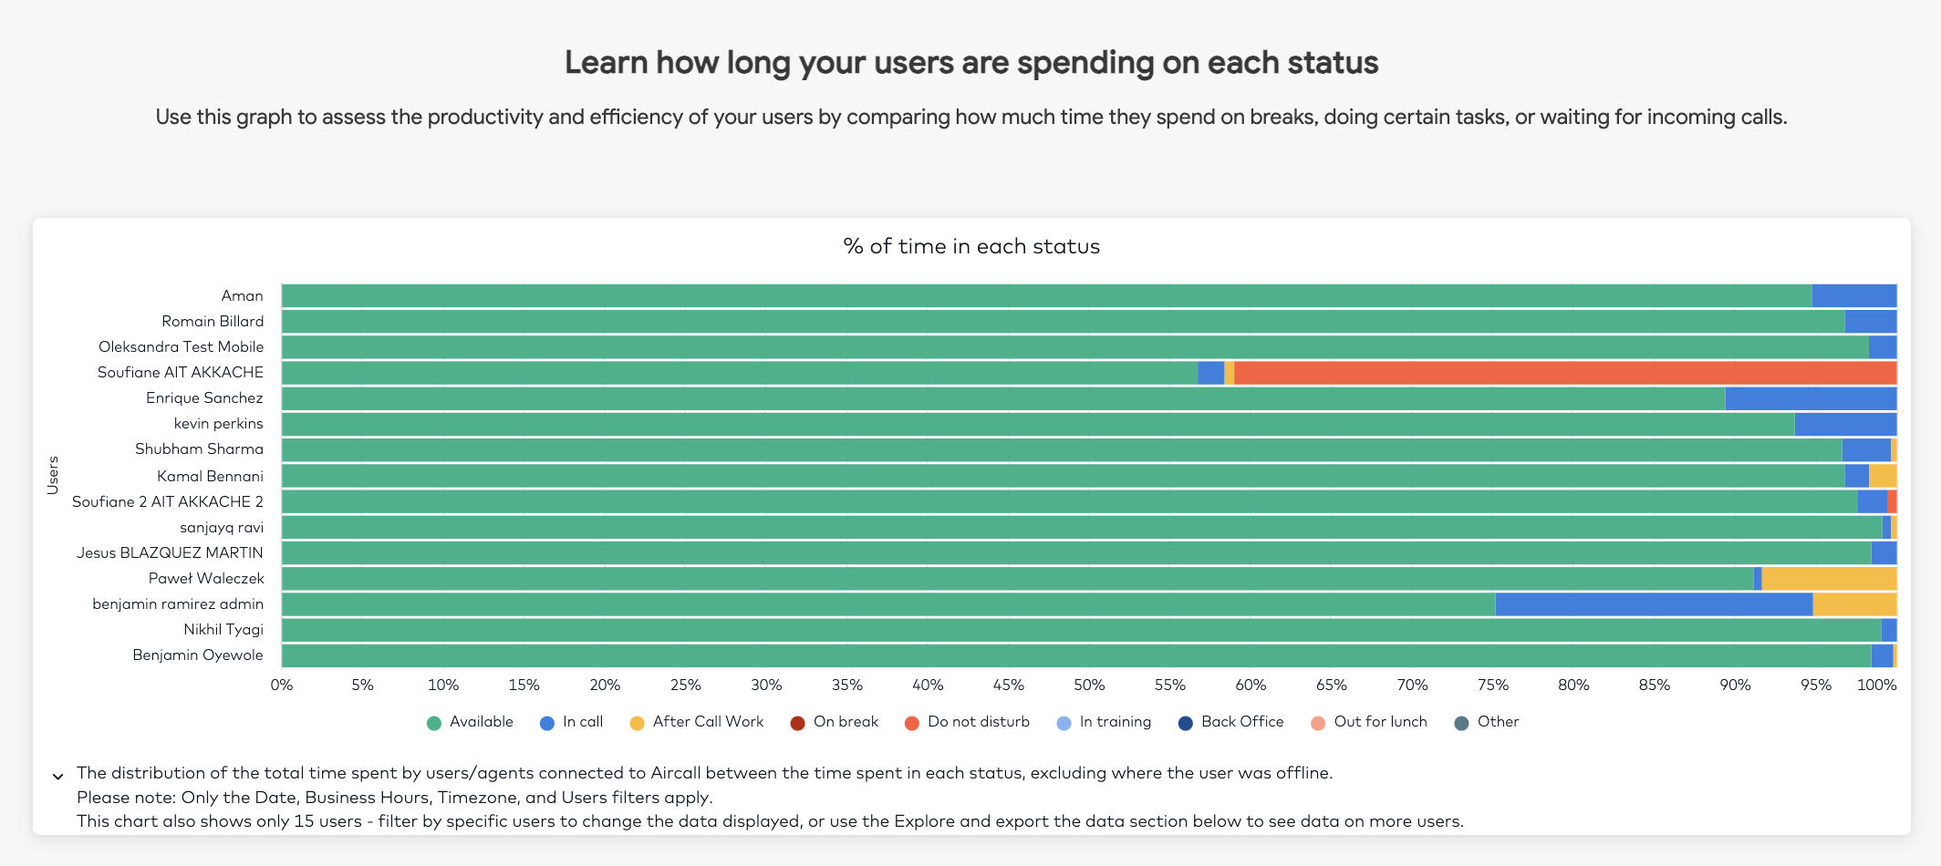The height and width of the screenshot is (866, 1941).
Task: Click the light blue In training legend dot
Action: (x=1064, y=723)
